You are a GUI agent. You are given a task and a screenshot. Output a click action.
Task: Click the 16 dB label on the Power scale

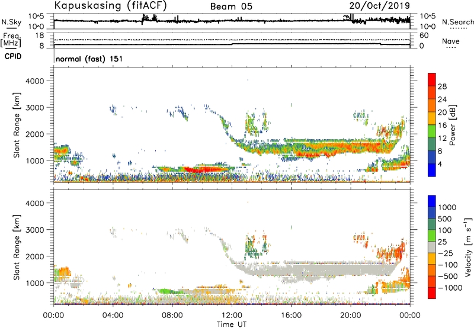coord(442,126)
